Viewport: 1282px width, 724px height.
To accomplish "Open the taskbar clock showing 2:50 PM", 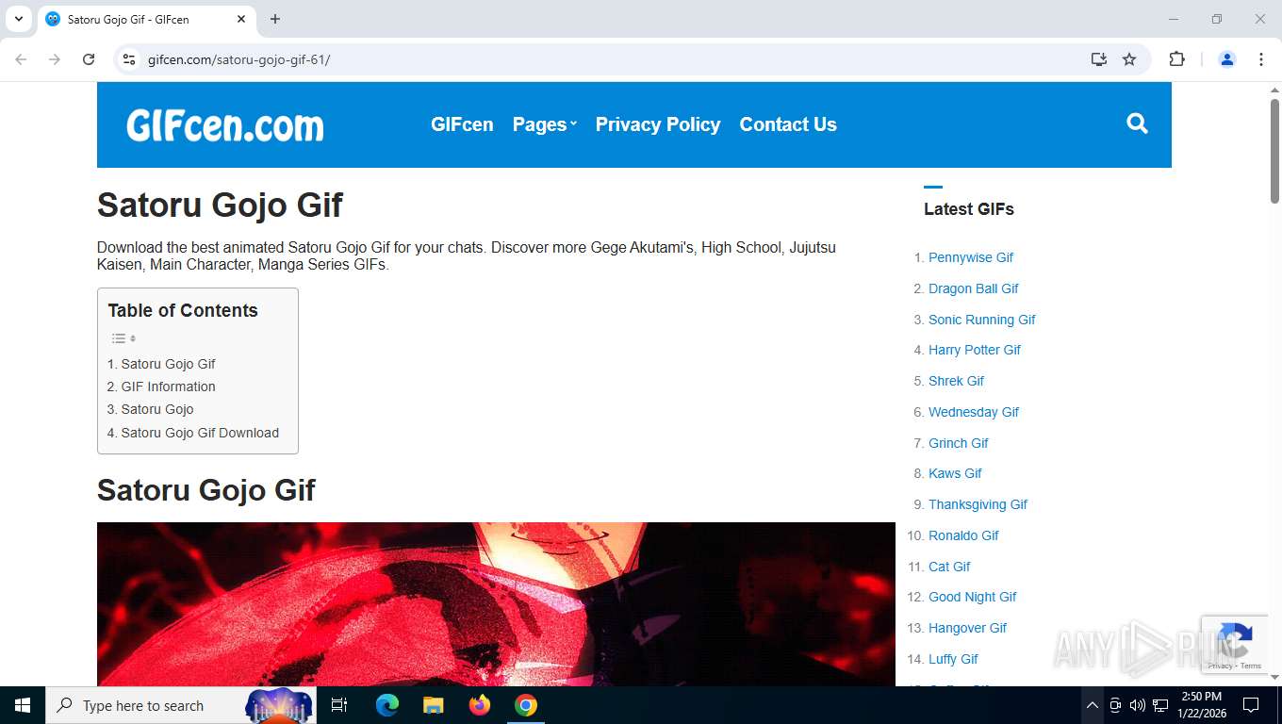I will tap(1201, 705).
